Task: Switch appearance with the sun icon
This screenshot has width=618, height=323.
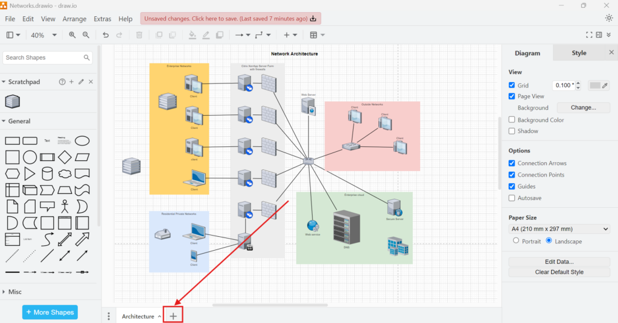Action: (608, 18)
